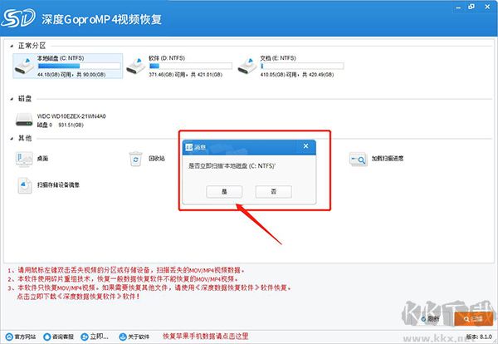Click the 官方网站 home icon
Screen dimensions: 498x344
point(9,337)
